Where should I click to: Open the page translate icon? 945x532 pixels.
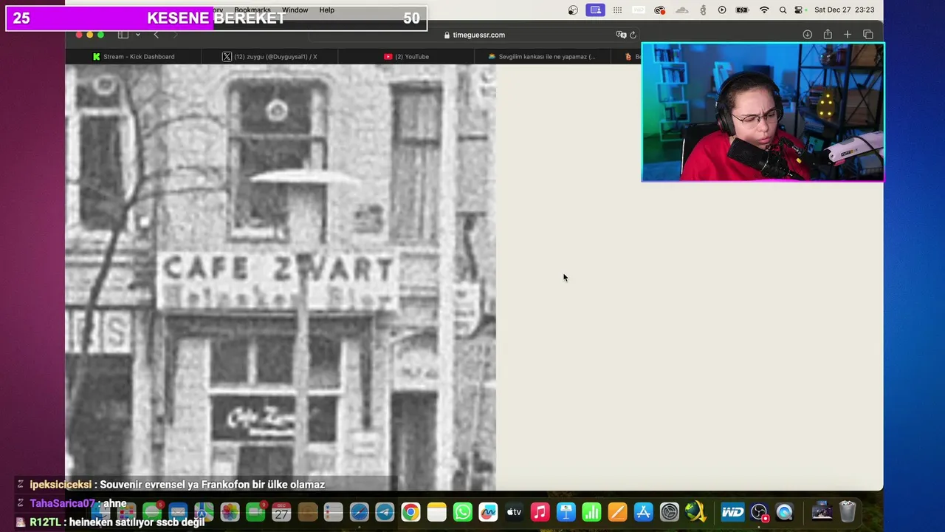[621, 35]
